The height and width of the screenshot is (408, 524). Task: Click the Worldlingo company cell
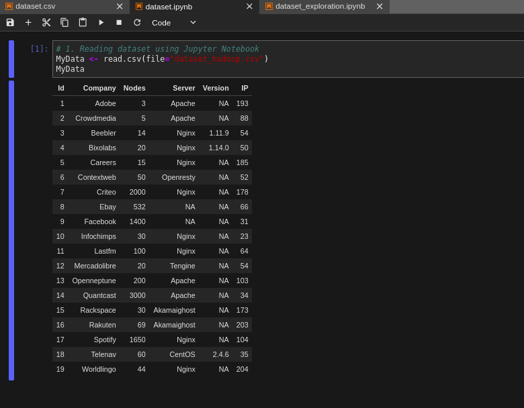pyautogui.click(x=99, y=369)
